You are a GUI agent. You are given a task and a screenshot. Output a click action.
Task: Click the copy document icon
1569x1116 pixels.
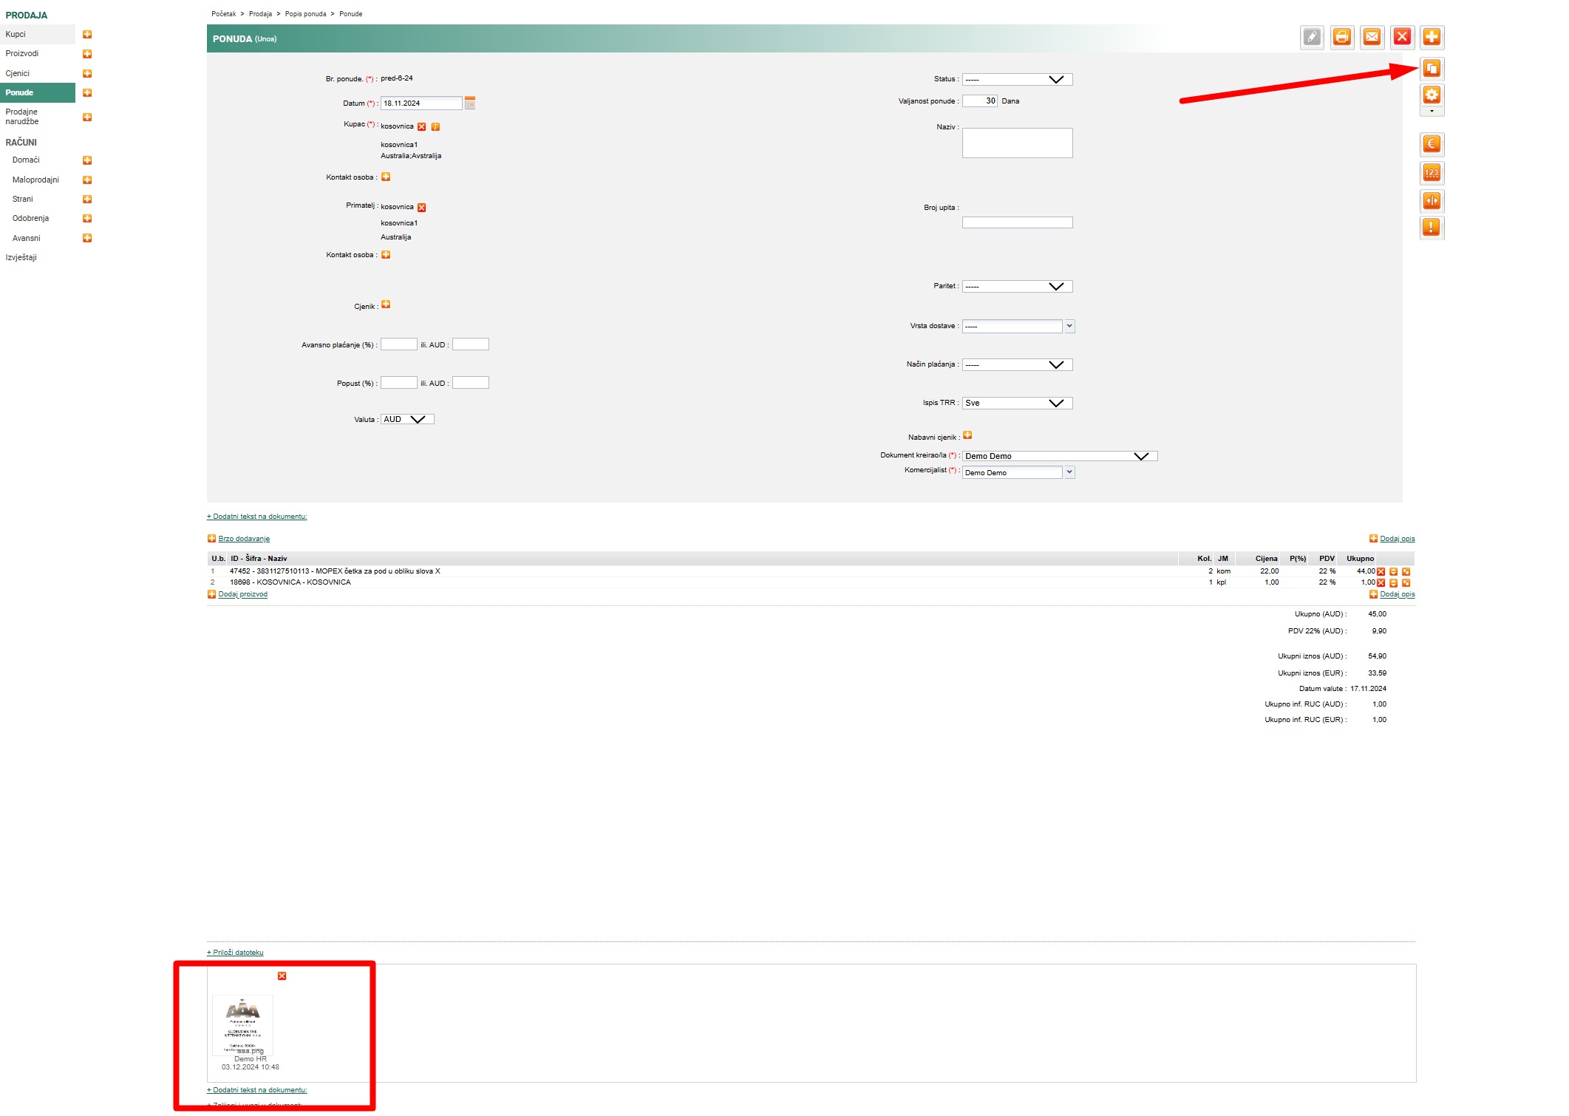click(x=1432, y=69)
